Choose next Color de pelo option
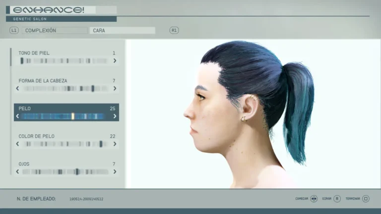 (x=115, y=144)
